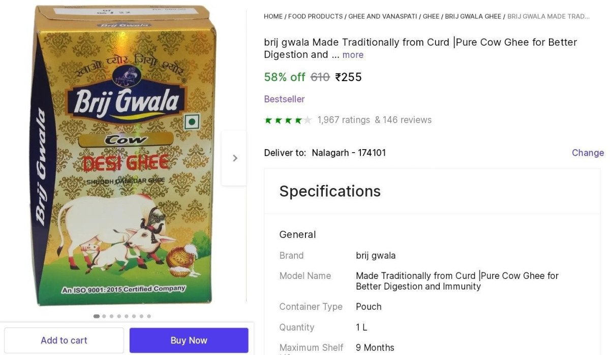Screen dimensions: 610x355
Task: Select the last carousel dot indicator
Action: pyautogui.click(x=149, y=316)
